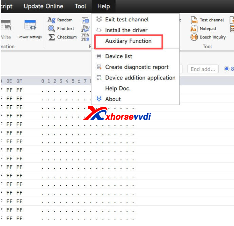Click the Bosch Inquiry icon
The height and width of the screenshot is (226, 234).
point(194,37)
